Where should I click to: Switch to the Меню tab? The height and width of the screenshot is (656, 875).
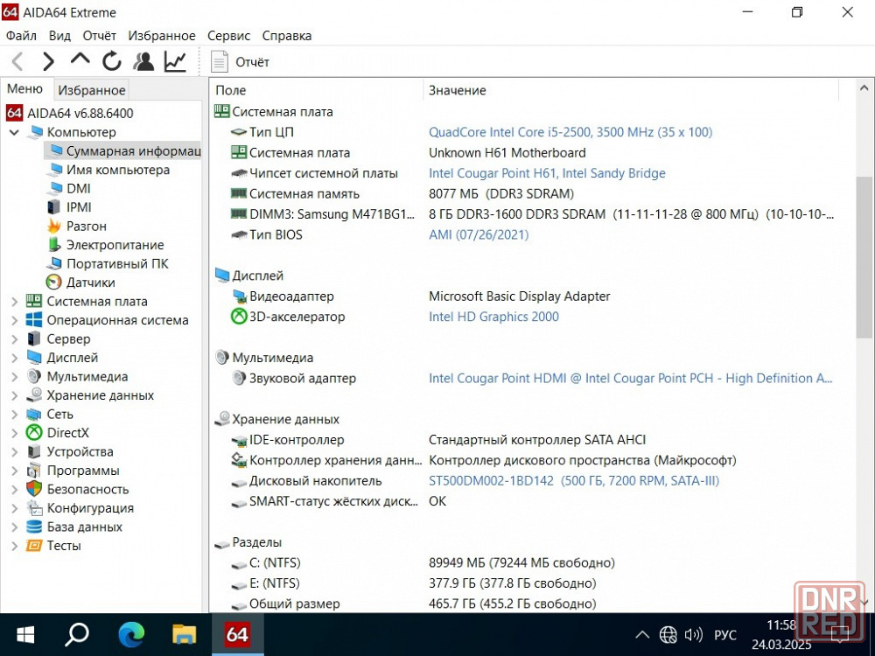point(25,89)
